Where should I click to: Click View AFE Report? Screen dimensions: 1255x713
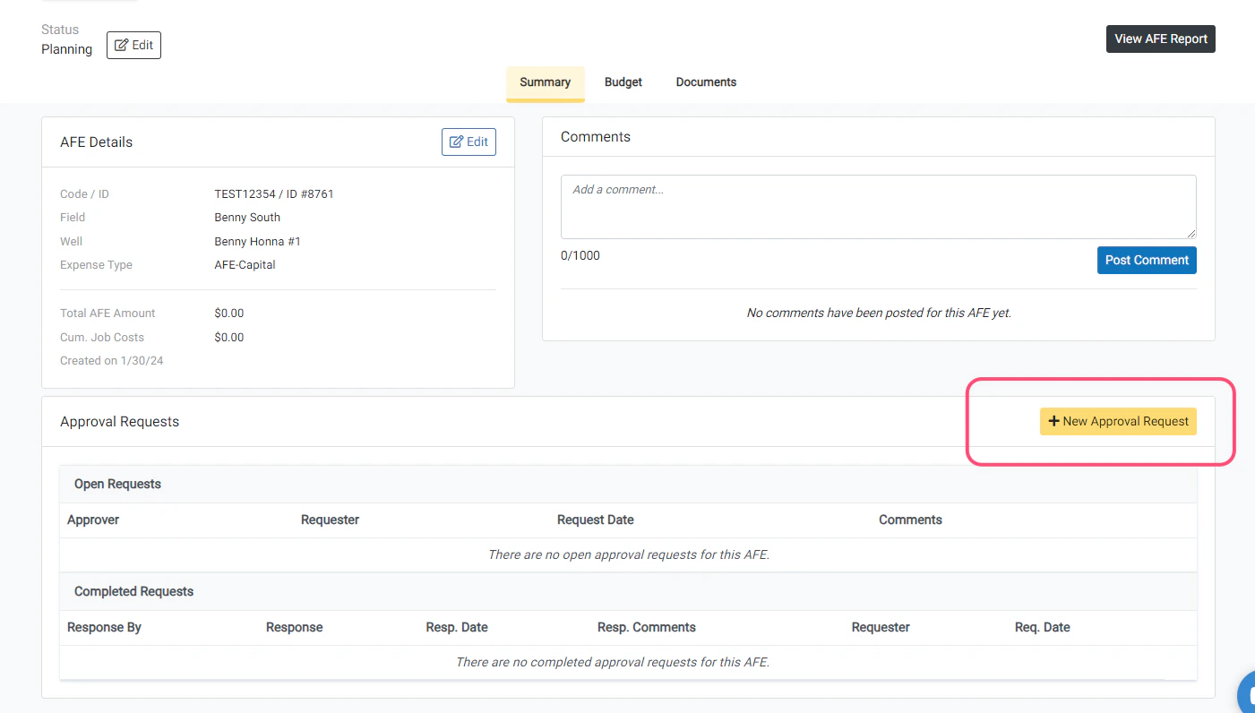point(1160,39)
